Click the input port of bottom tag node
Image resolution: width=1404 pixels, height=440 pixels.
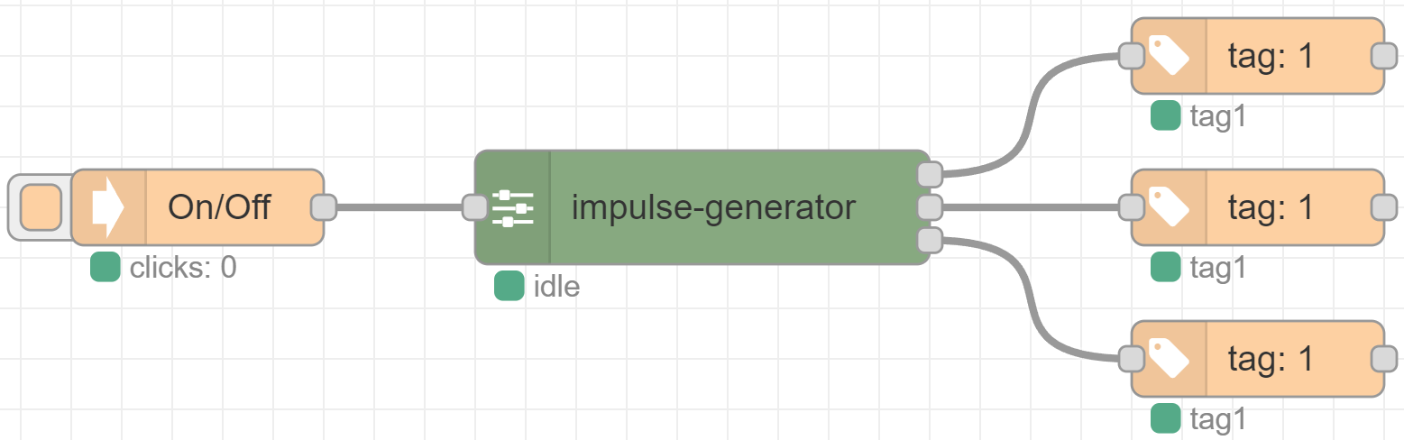1132,359
